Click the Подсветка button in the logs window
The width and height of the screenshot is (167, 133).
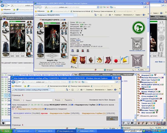68,100
